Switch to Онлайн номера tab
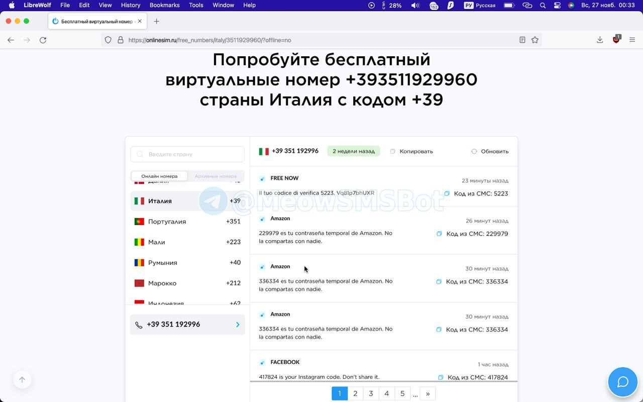Screen dimensions: 643x402 pyautogui.click(x=159, y=176)
